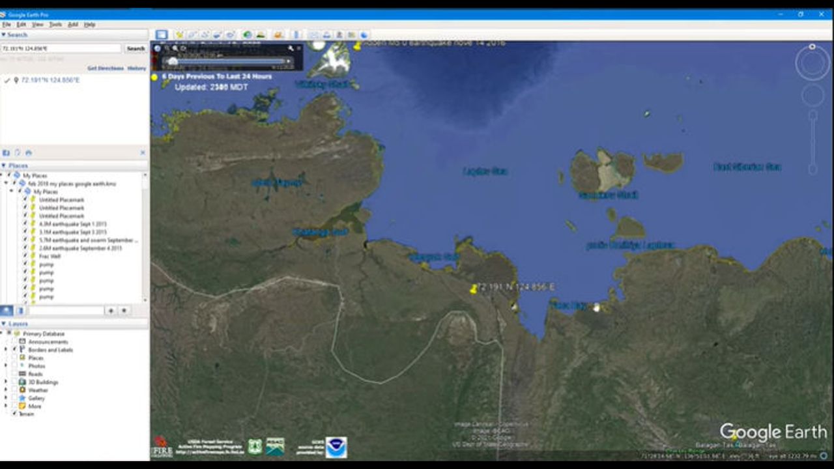
Task: Toggle the Show Sunlight toolbar icon
Action: click(x=261, y=35)
